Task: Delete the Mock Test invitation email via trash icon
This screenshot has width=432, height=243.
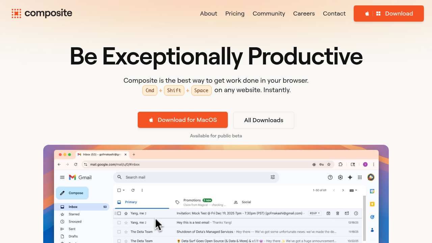Action: coord(337,213)
